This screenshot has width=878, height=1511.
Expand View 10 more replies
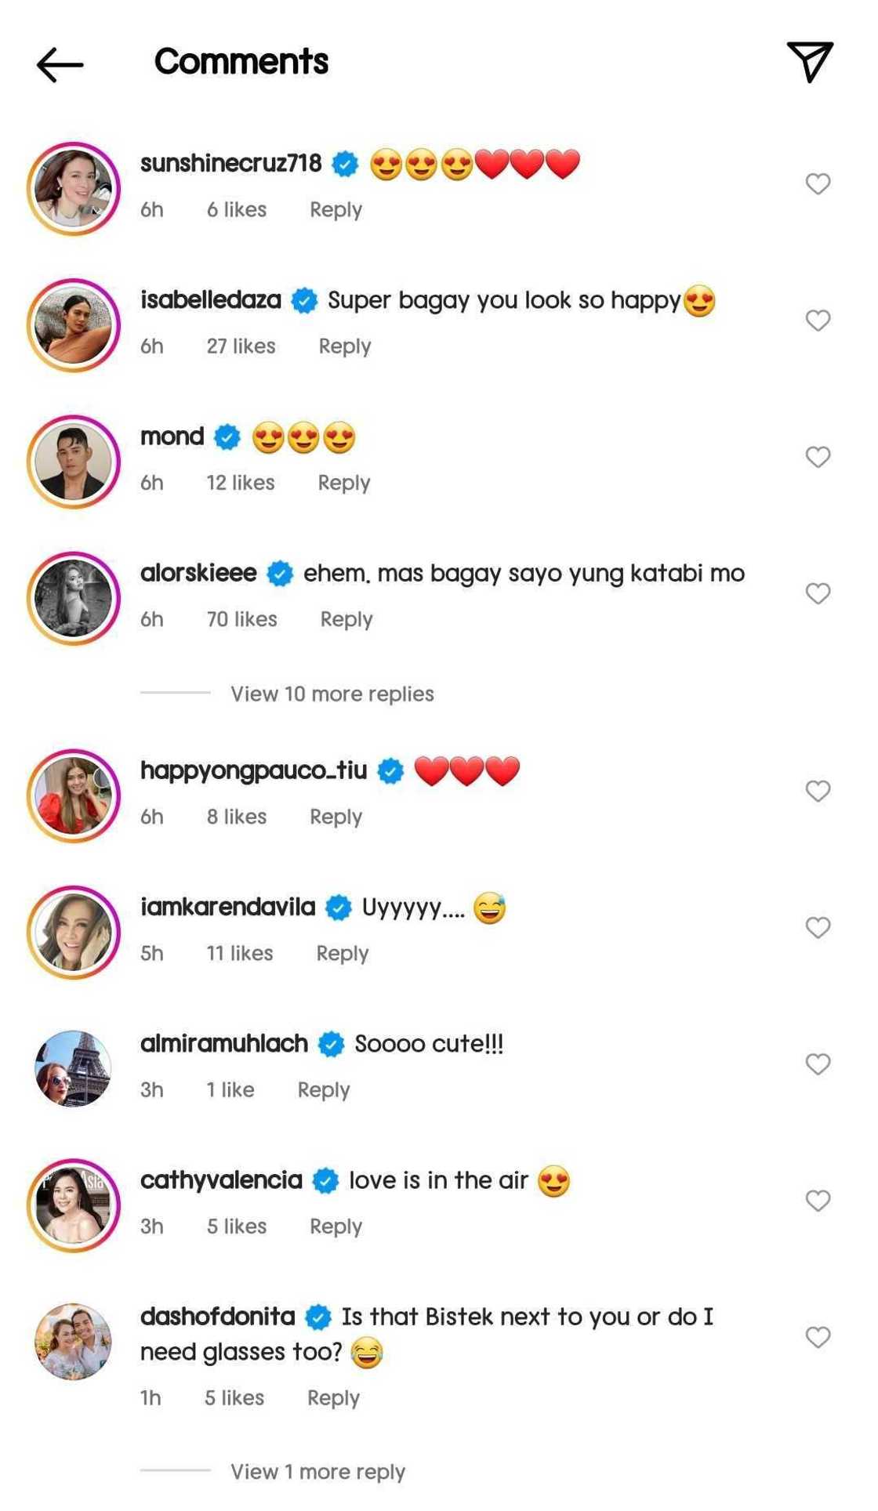coord(332,694)
